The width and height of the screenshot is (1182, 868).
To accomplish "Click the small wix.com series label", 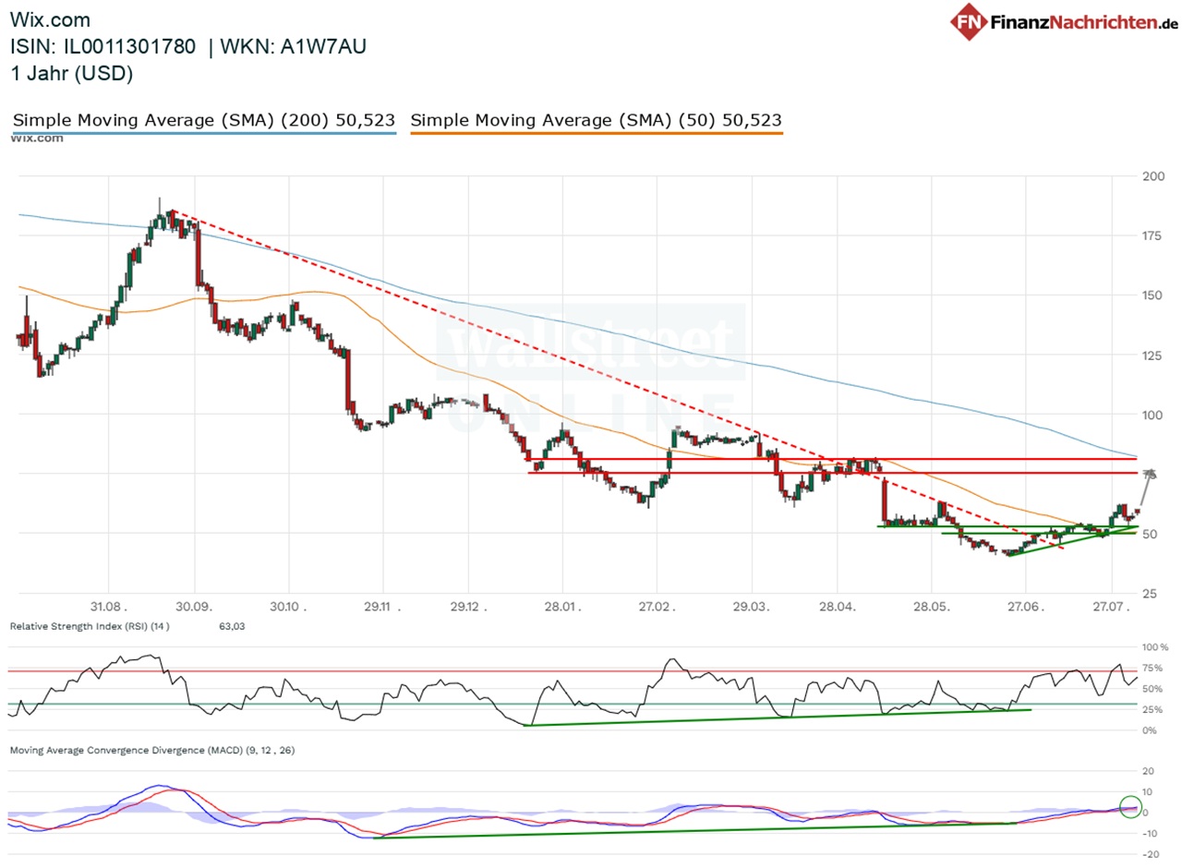I will (37, 139).
